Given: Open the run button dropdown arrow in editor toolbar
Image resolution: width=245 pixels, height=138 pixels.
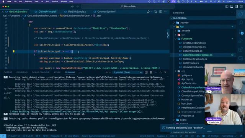Looking at the screenshot, I should pyautogui.click(x=152, y=12).
